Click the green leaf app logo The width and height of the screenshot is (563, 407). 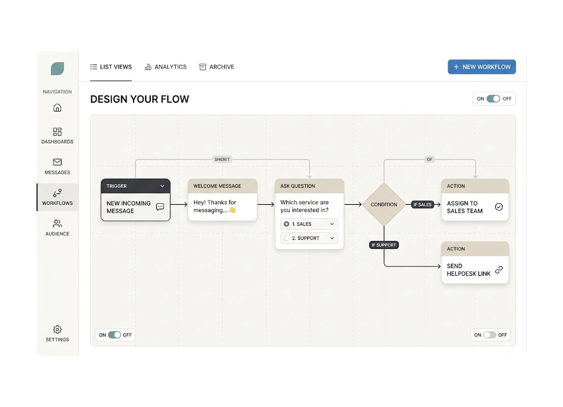tap(57, 69)
